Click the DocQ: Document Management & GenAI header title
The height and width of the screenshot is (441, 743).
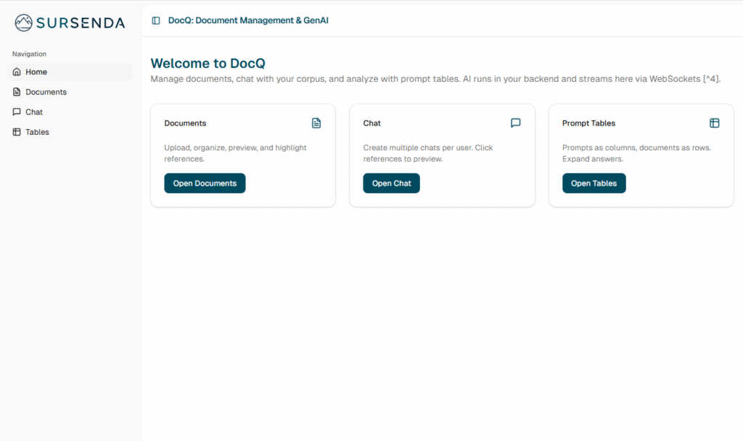248,20
